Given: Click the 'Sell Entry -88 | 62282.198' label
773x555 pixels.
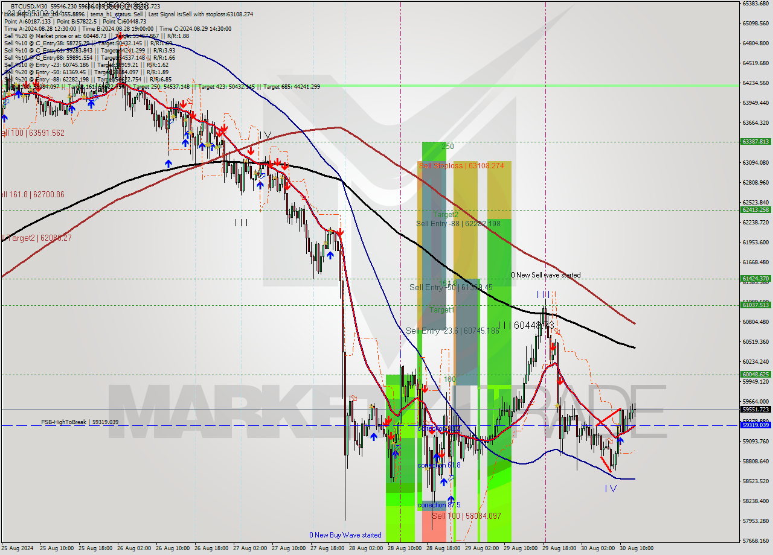Looking at the screenshot, I should [458, 224].
